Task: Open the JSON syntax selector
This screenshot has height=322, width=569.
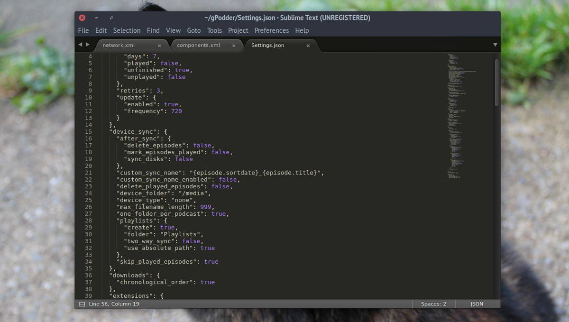Action: (x=477, y=304)
